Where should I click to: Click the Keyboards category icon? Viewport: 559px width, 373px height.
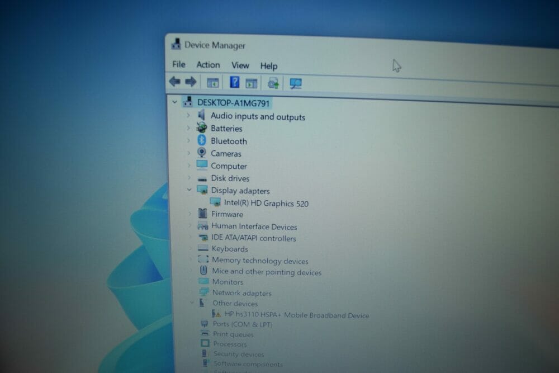pos(203,248)
